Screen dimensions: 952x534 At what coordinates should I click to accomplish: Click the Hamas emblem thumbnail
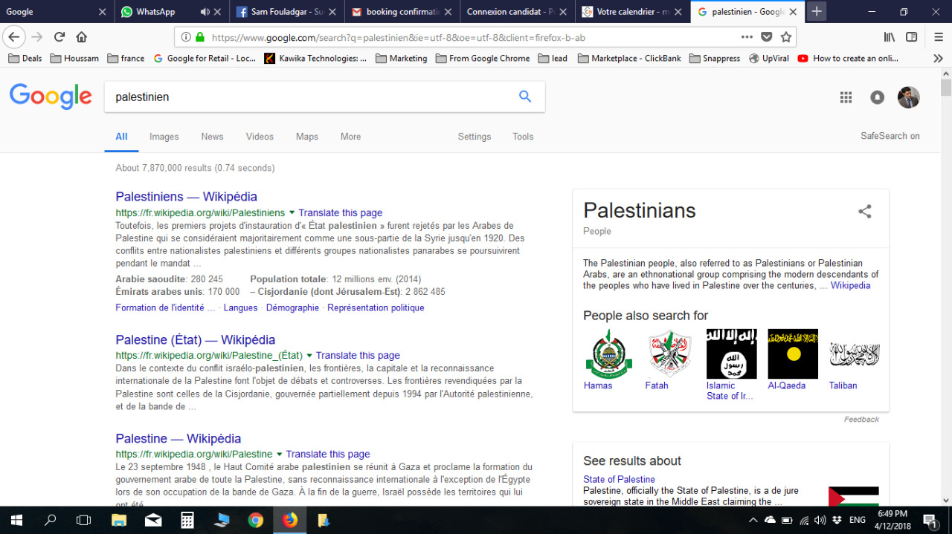(x=608, y=354)
